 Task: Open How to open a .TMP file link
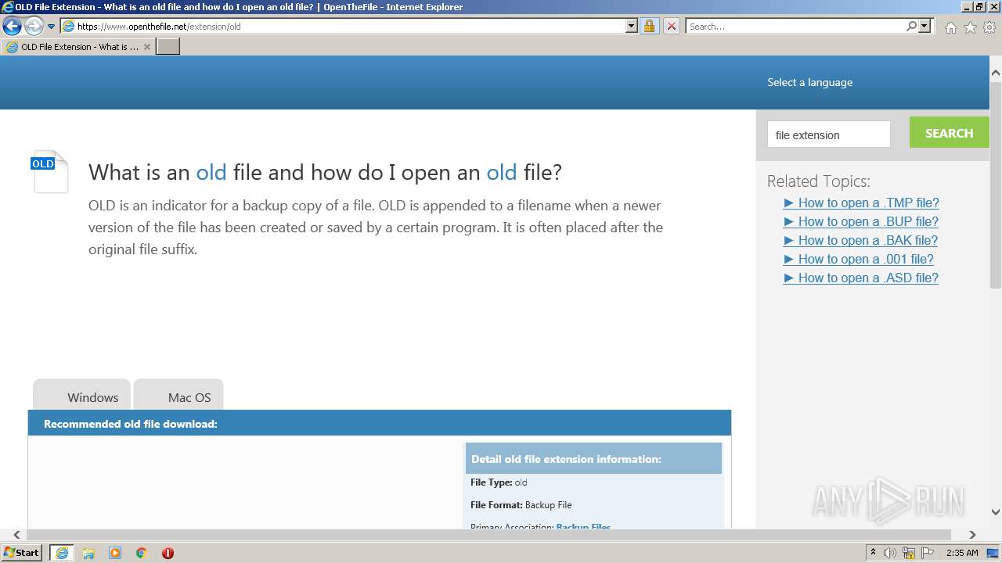click(x=861, y=203)
